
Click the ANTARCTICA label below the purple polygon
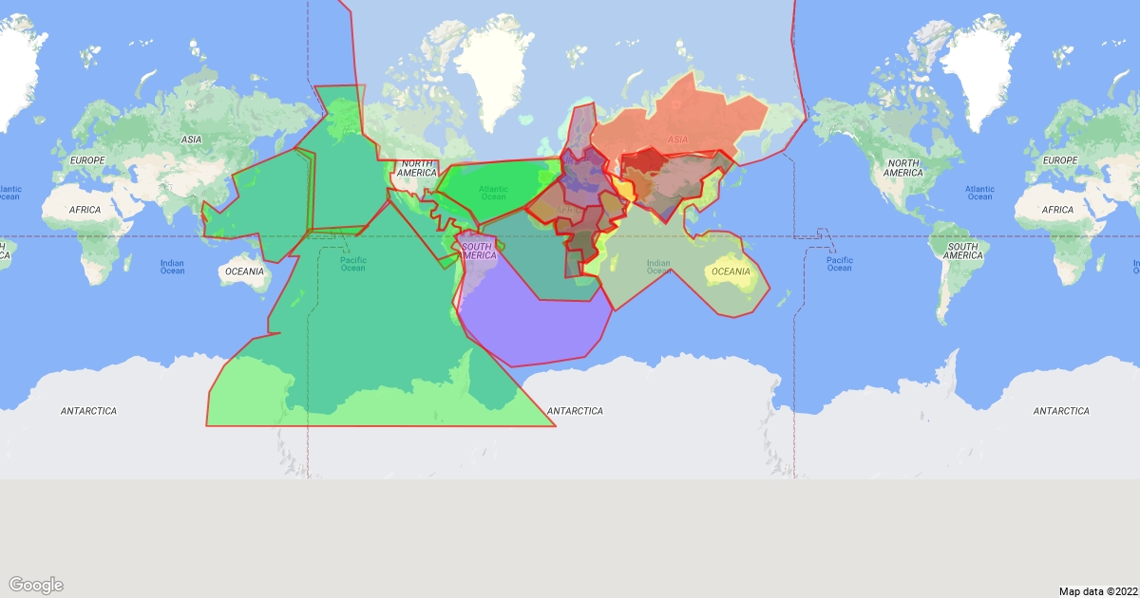[575, 411]
